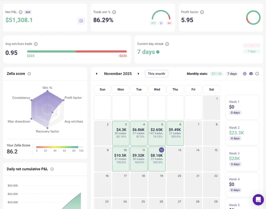Open the chat support bubble

coord(258,200)
